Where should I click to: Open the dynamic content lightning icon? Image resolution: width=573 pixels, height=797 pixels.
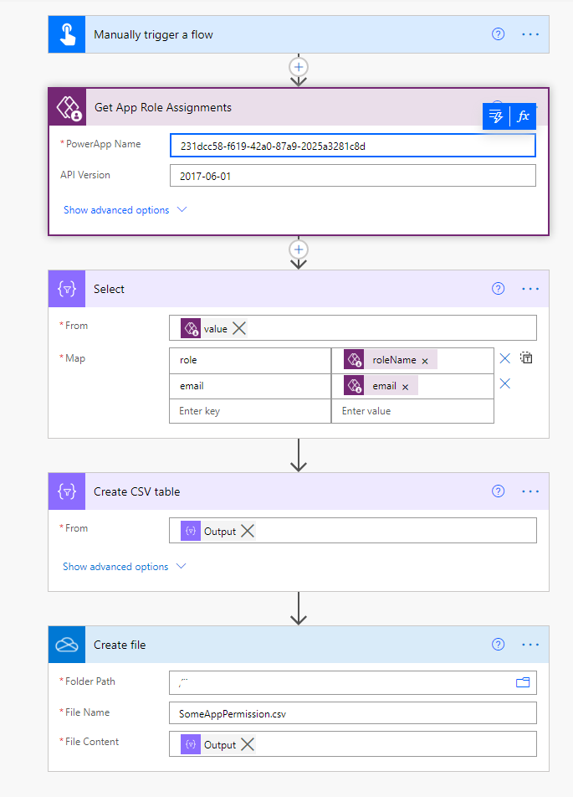[496, 116]
